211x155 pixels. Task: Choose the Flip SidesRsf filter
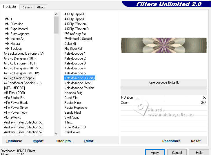[73, 49]
